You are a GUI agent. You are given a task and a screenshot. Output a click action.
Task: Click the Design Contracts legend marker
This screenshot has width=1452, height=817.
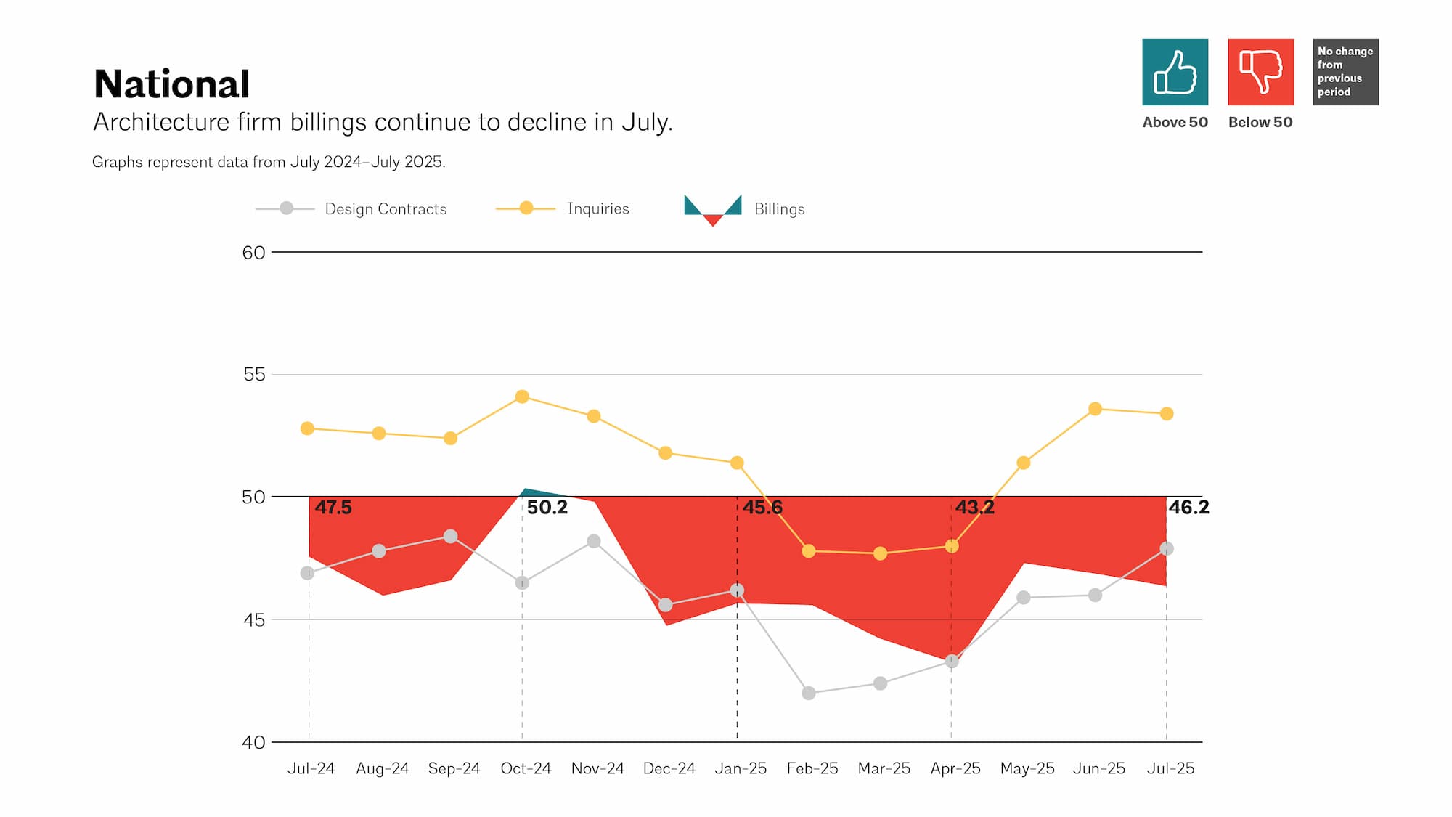pyautogui.click(x=286, y=208)
